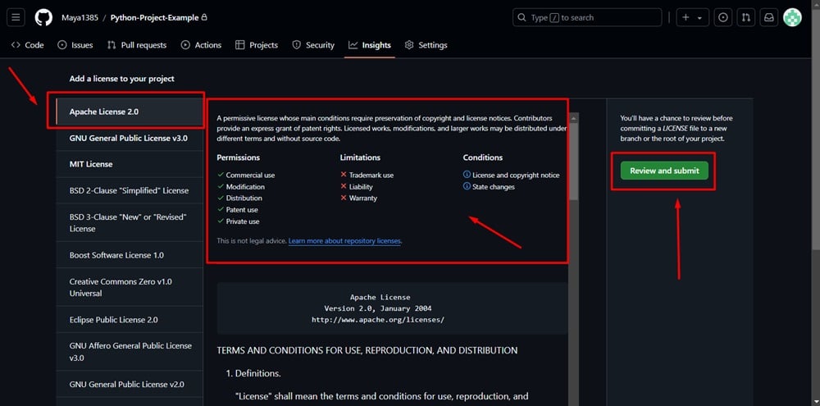
Task: Select MIT License in the list
Action: coord(130,164)
